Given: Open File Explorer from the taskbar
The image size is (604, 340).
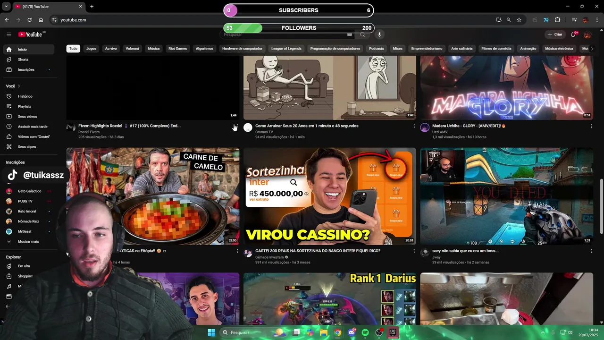Looking at the screenshot, I should [324, 332].
